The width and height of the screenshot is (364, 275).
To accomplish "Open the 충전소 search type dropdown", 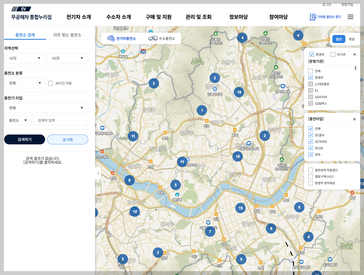I will (x=18, y=120).
